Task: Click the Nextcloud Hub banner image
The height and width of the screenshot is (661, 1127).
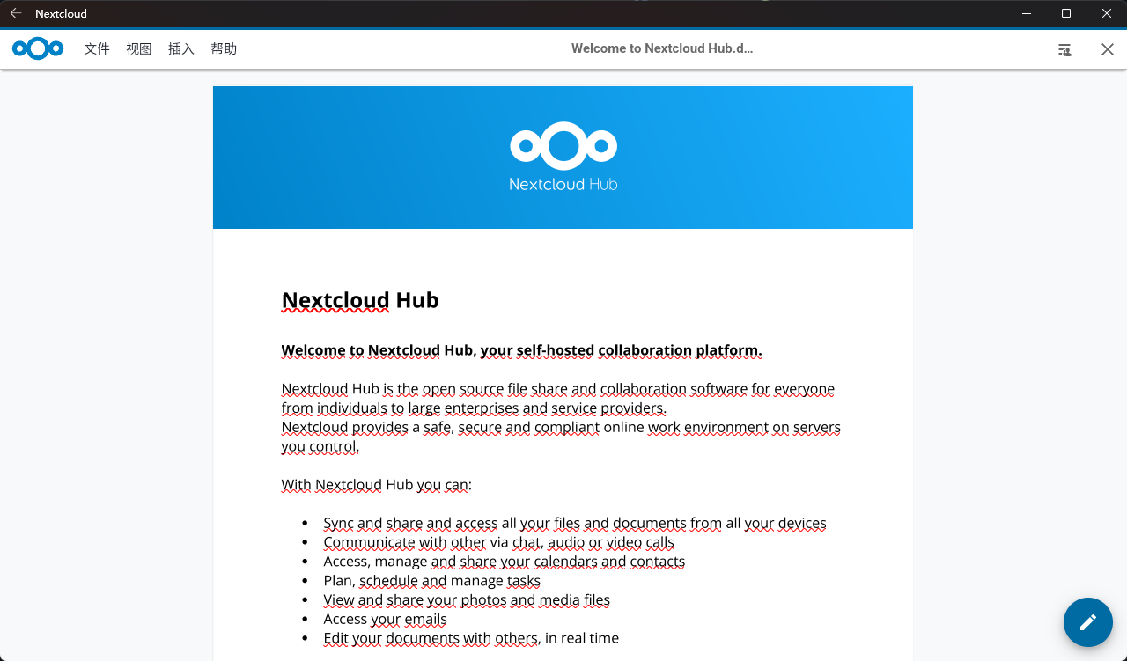Action: pyautogui.click(x=563, y=158)
